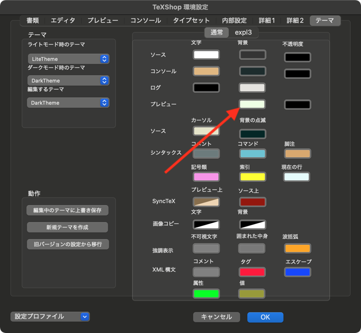Click 旧バージョンの設定から移行 button
The image size is (361, 333).
[x=68, y=244]
